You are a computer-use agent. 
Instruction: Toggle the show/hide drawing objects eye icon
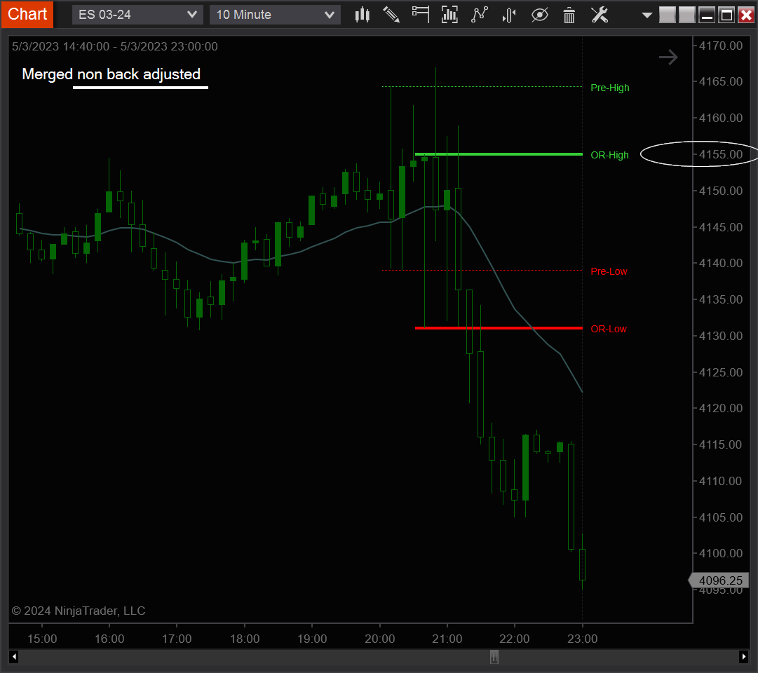coord(539,15)
